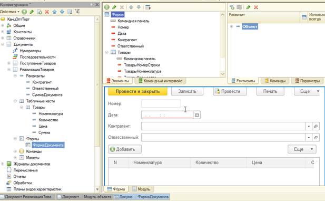This screenshot has width=325, height=201.
Task: Click pencil edit icon in Реквизит panel
Action: (x=248, y=7)
